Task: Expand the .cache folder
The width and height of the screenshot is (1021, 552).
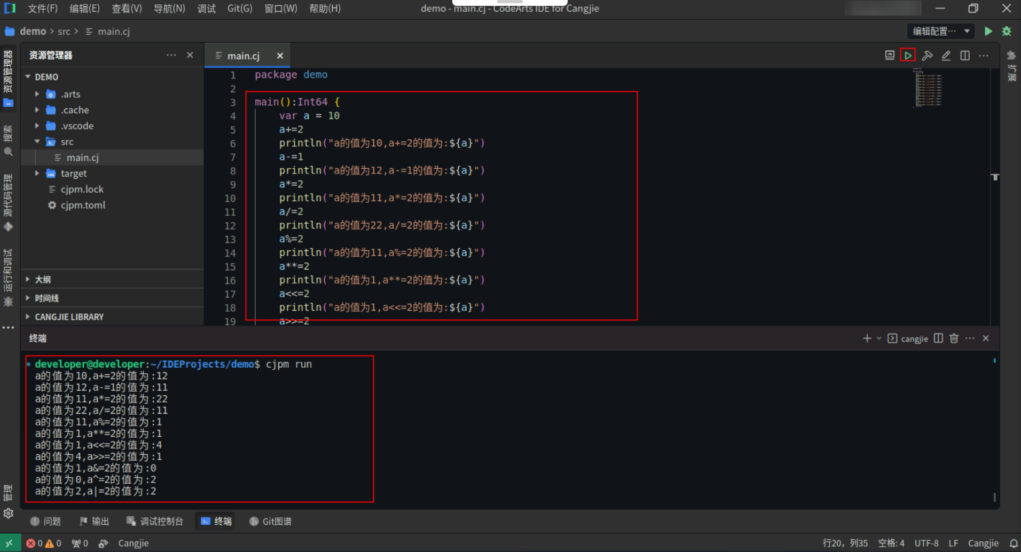Action: pos(37,110)
